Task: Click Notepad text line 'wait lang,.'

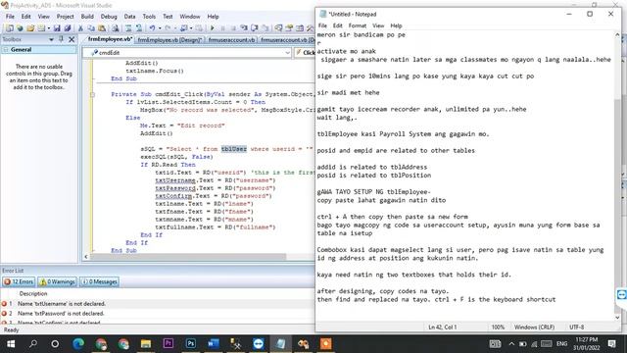Action: click(x=337, y=118)
